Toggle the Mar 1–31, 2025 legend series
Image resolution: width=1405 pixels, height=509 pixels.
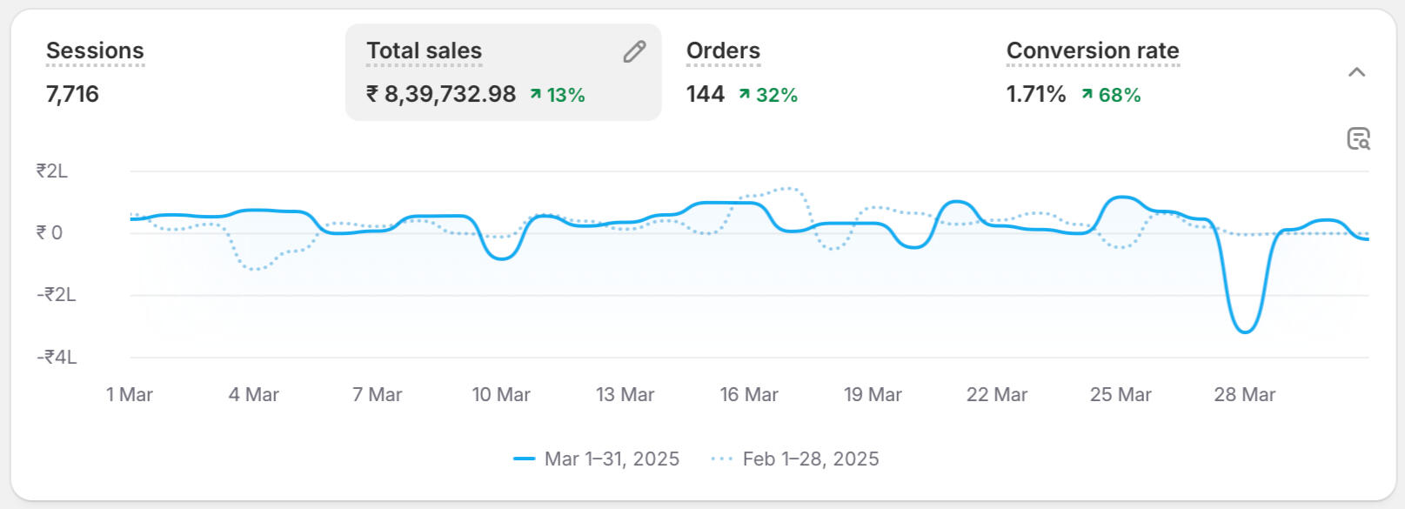coord(612,459)
